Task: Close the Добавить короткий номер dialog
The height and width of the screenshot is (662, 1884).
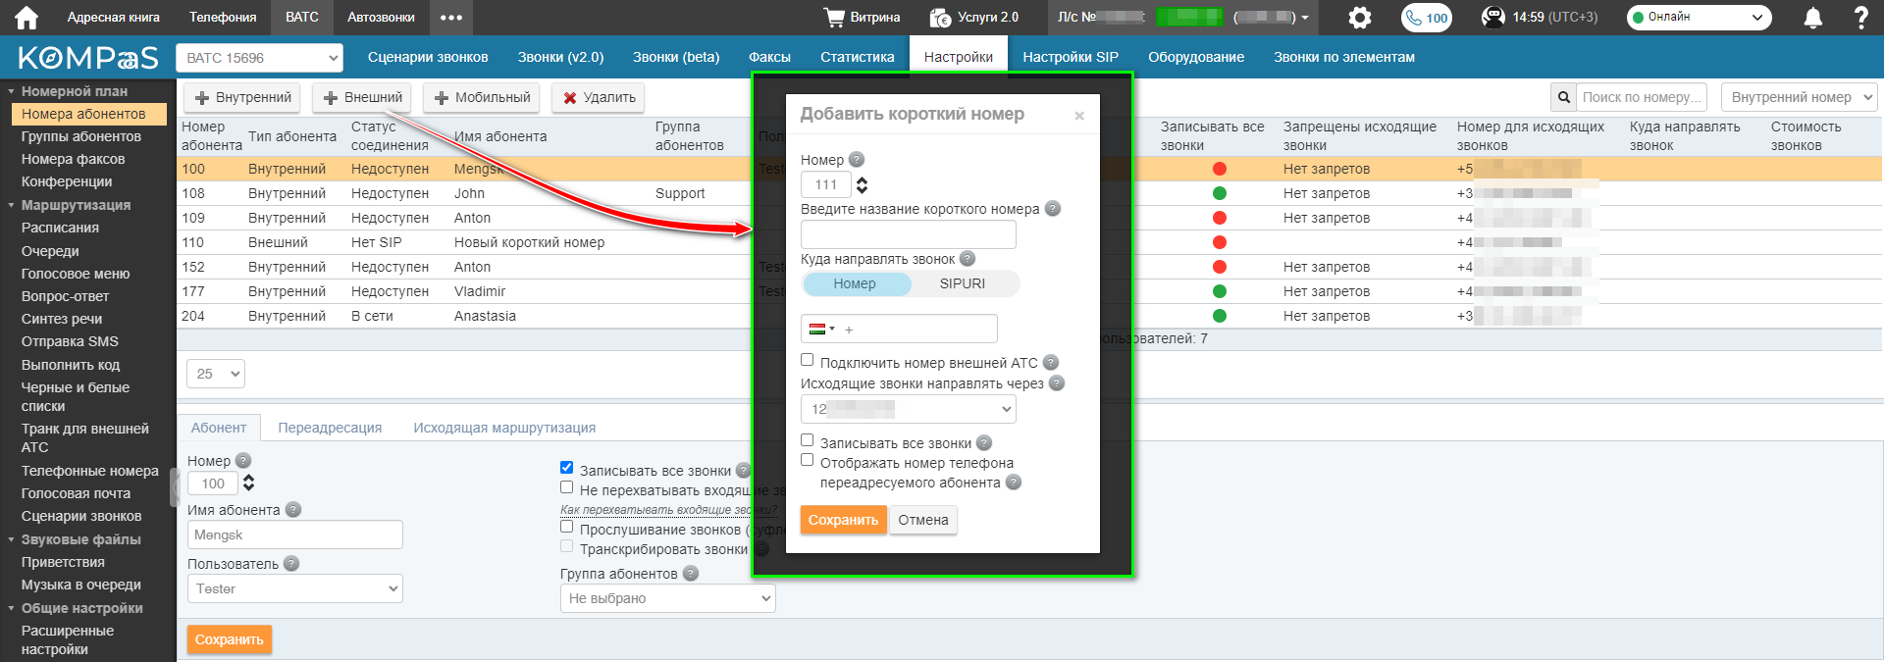Action: pyautogui.click(x=1079, y=116)
